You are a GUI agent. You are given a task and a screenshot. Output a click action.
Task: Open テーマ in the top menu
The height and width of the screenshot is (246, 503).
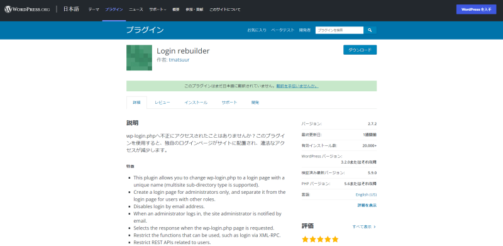click(94, 9)
